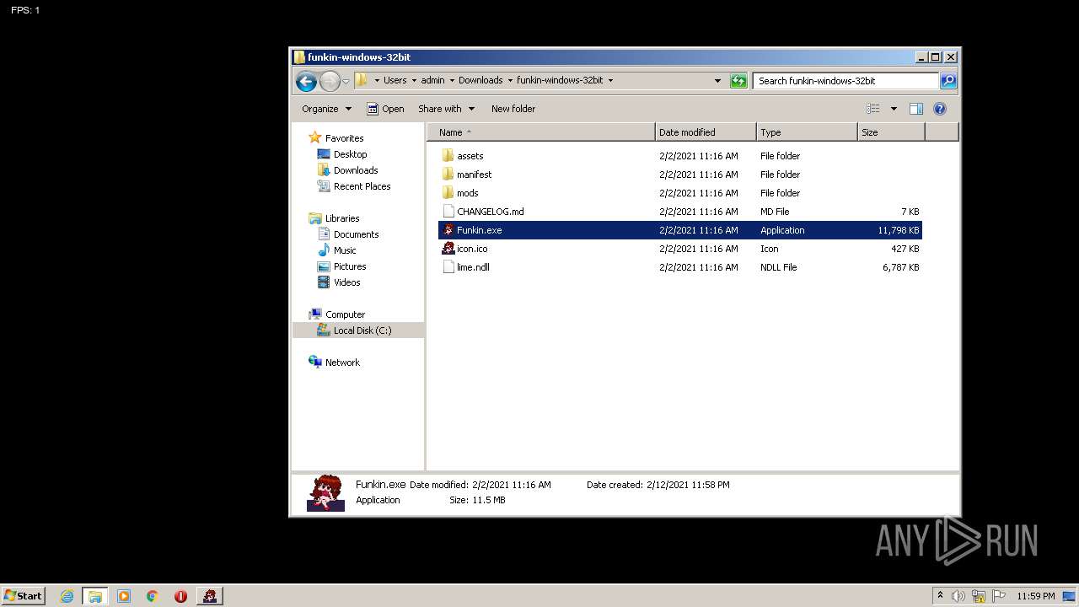Change your view icon in toolbar
The image size is (1079, 607).
tap(873, 109)
